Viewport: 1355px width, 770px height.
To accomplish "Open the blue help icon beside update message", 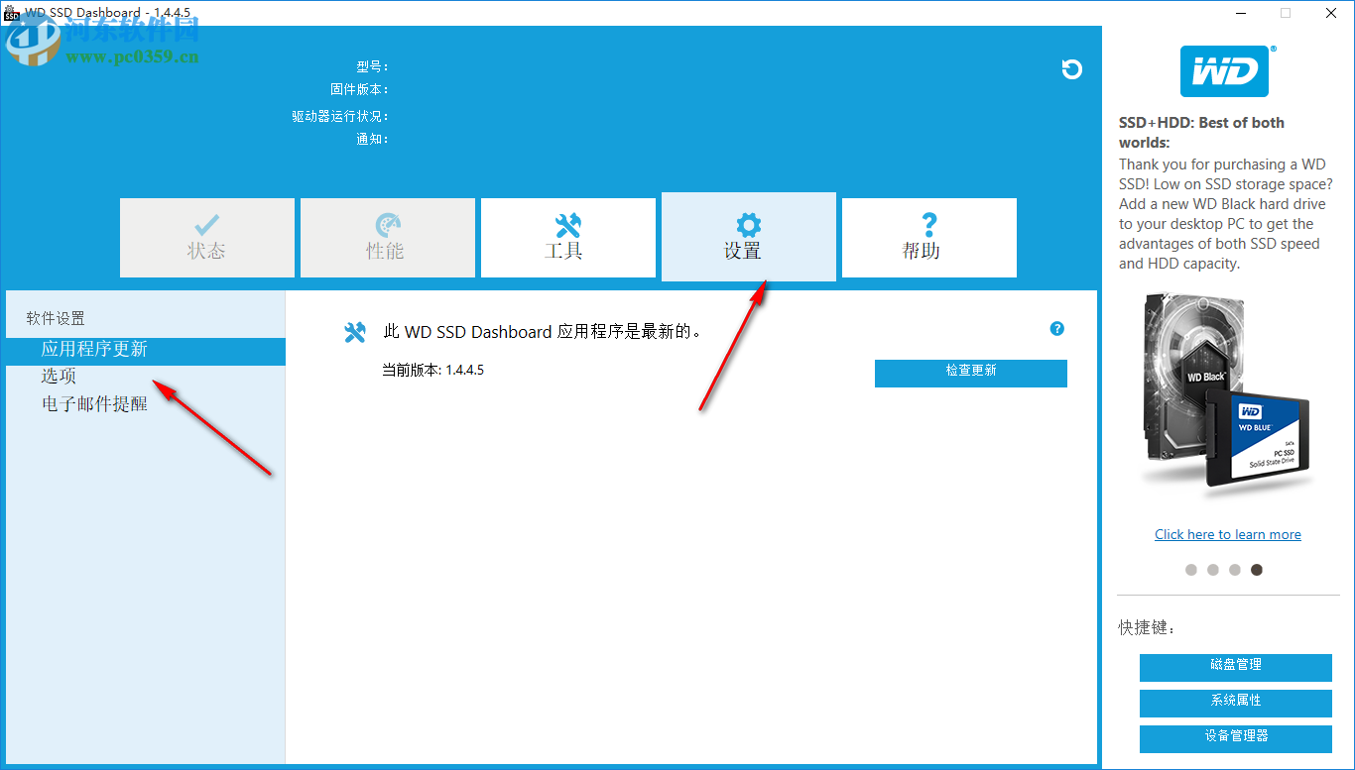I will coord(1057,328).
